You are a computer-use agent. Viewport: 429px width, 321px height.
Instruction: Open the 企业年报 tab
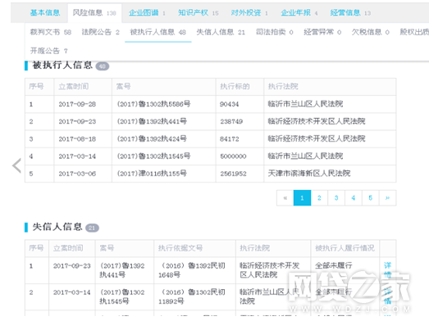tap(299, 12)
